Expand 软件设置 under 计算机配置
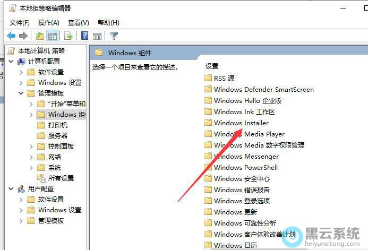The height and width of the screenshot is (250, 368). coord(21,72)
